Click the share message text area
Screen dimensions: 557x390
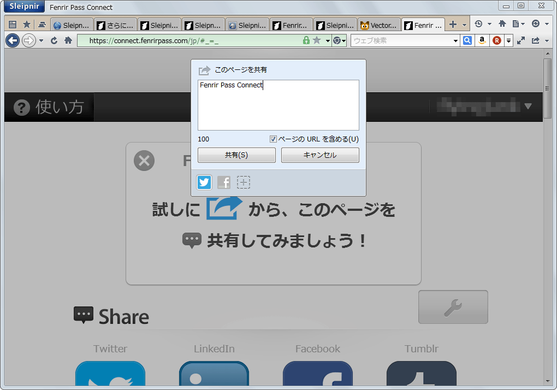click(278, 105)
